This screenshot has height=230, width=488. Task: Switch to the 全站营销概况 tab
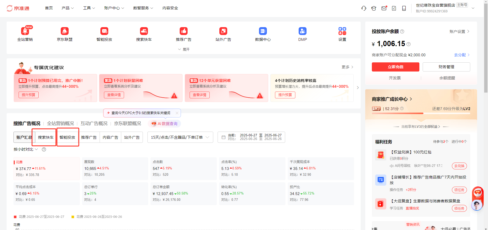60,123
